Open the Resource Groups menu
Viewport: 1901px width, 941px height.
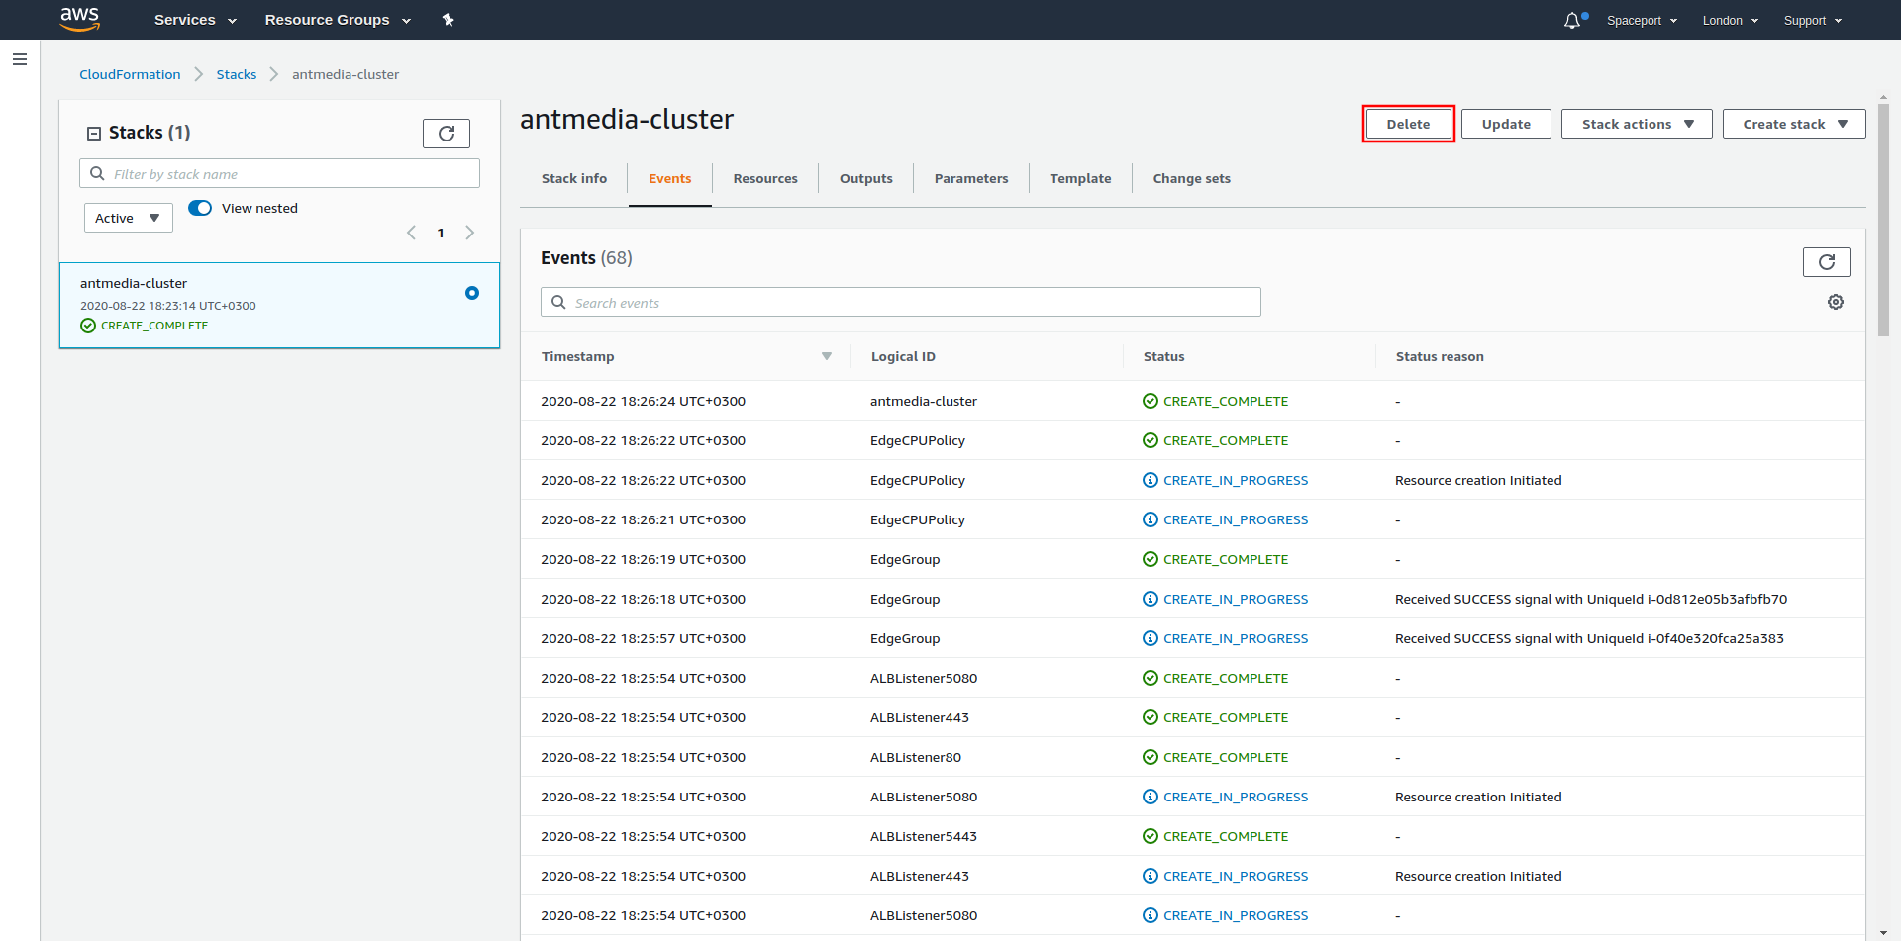pyautogui.click(x=338, y=20)
